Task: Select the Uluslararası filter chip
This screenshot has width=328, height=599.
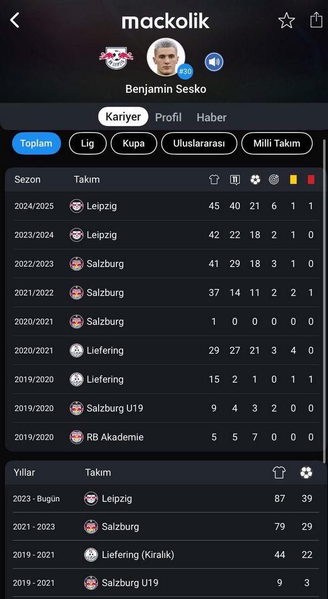Action: (199, 143)
